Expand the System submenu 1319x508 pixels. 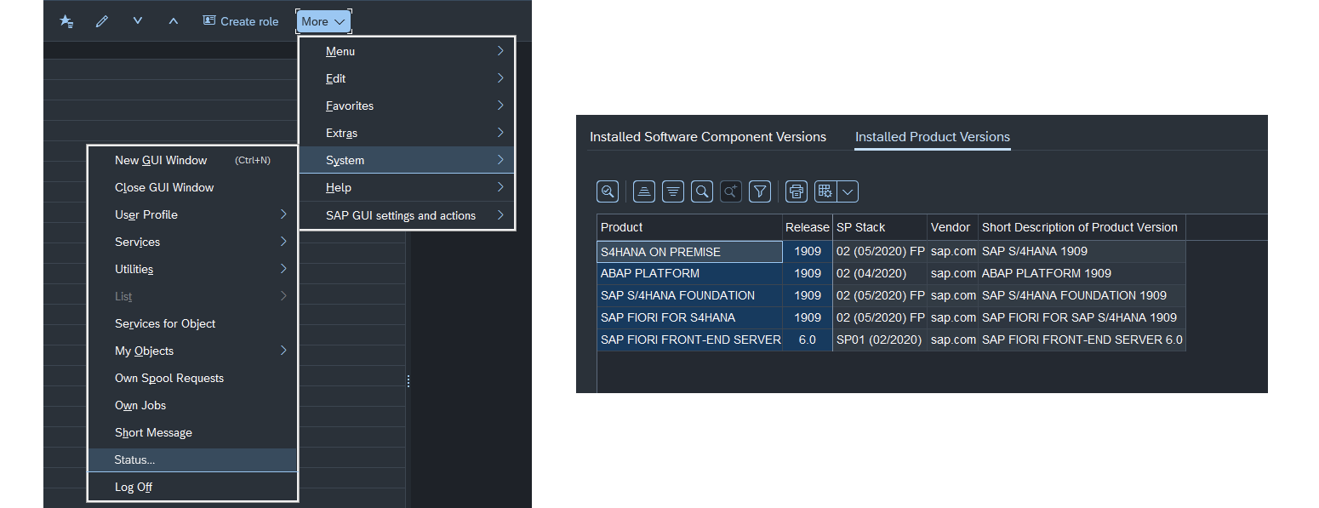[406, 159]
